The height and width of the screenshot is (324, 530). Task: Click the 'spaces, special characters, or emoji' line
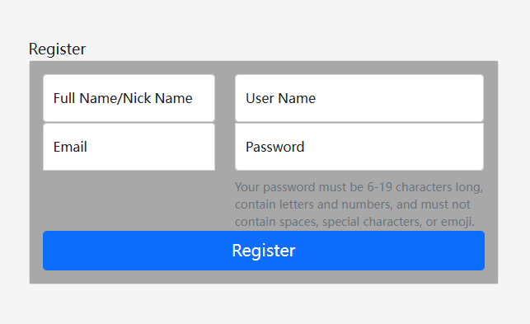point(355,222)
